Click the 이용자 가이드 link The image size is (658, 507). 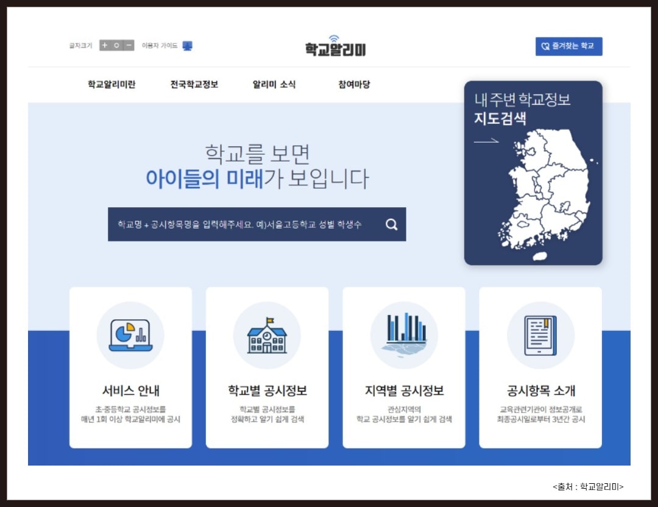pyautogui.click(x=160, y=45)
